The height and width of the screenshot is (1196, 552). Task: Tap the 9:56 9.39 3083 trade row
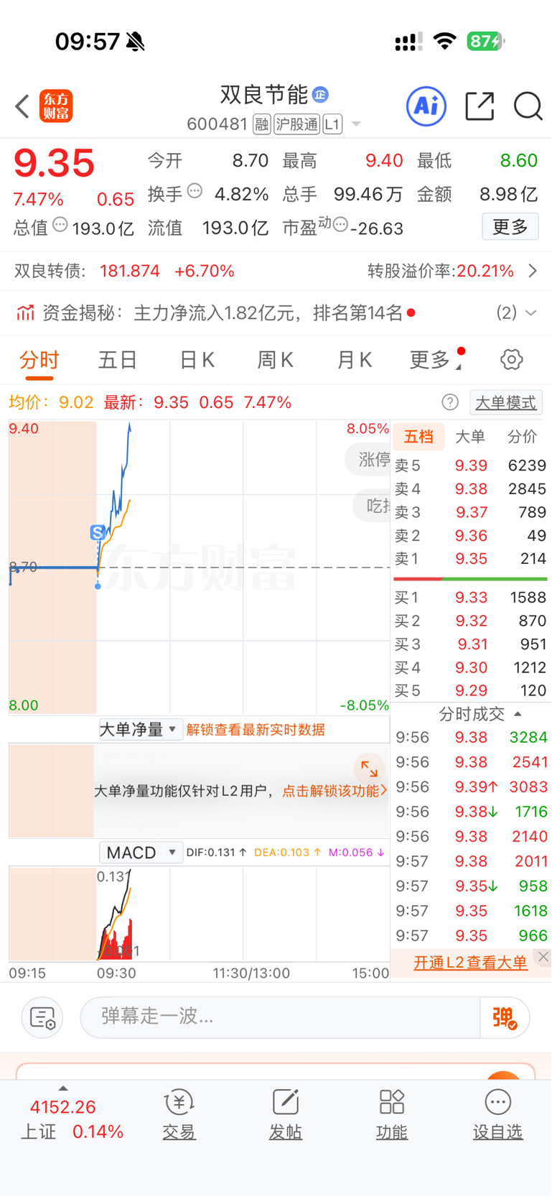(470, 787)
